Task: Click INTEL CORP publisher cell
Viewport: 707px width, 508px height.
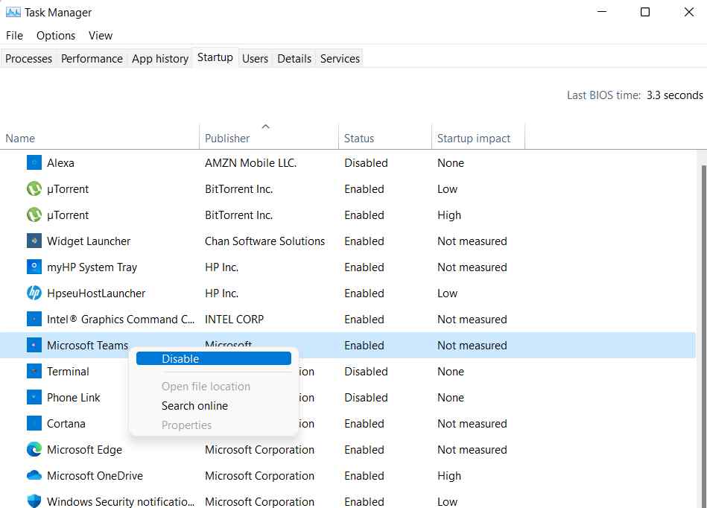Action: 234,320
